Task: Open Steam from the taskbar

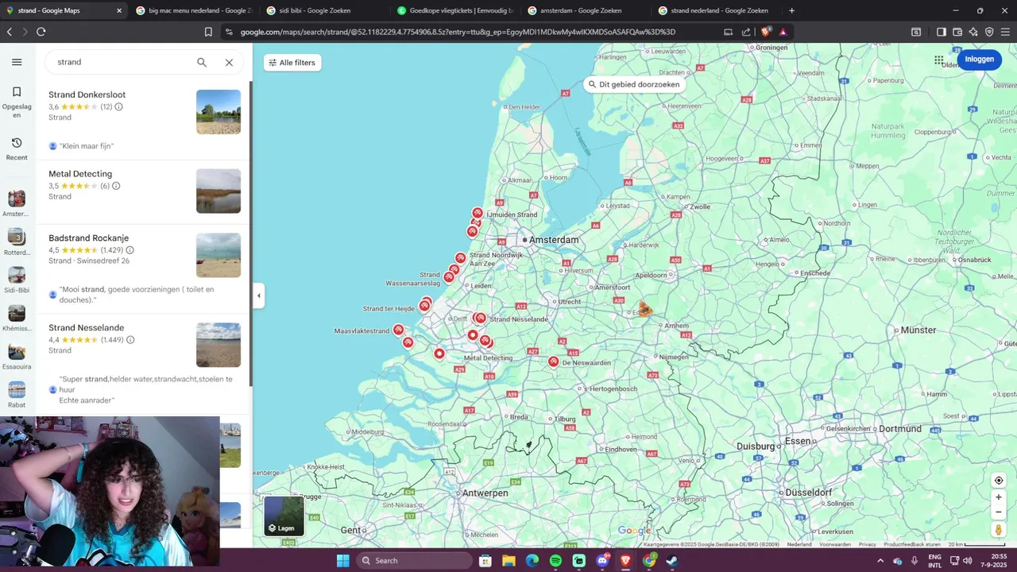Action: point(671,560)
